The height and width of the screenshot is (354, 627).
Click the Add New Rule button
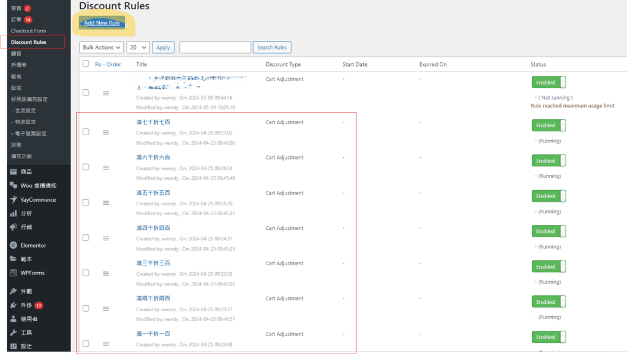tap(102, 23)
